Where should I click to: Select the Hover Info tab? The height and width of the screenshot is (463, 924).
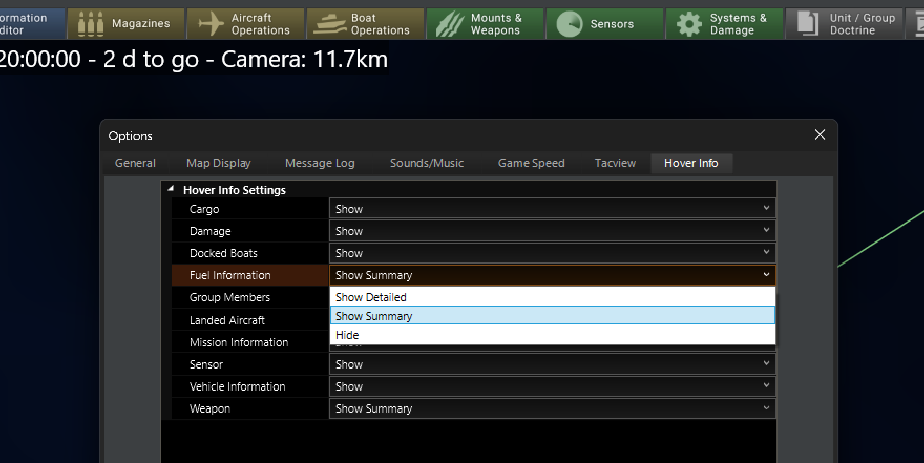[691, 163]
